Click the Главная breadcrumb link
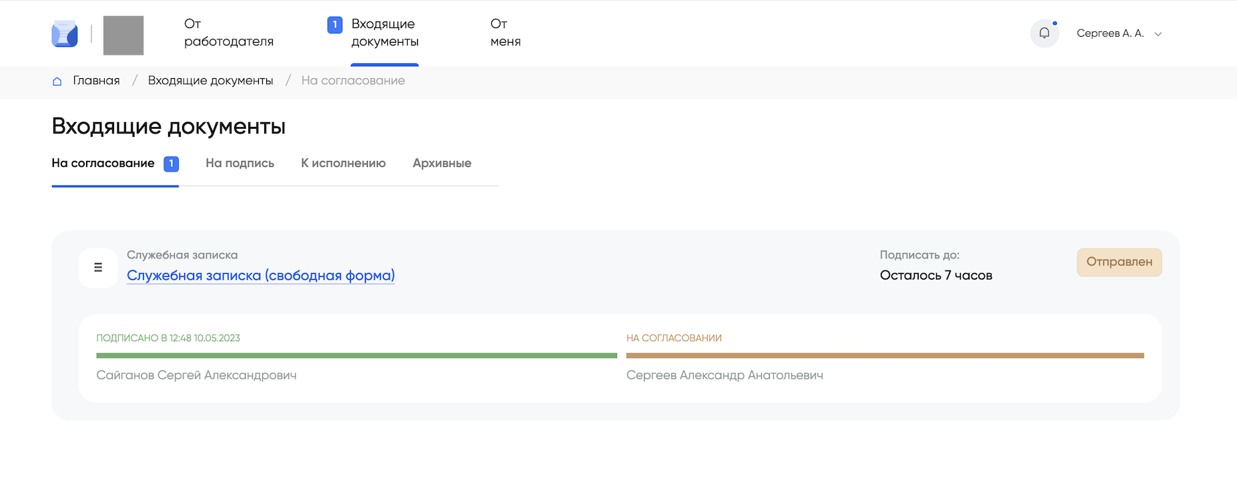 coord(96,81)
